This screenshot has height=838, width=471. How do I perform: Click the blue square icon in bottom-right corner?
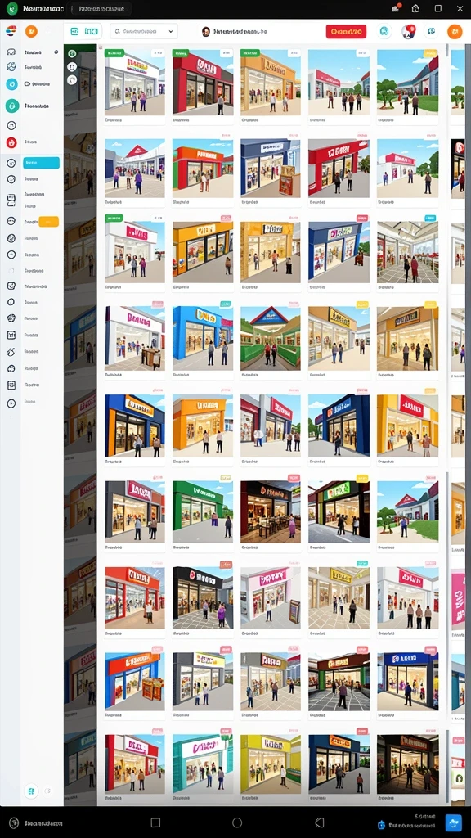453,822
